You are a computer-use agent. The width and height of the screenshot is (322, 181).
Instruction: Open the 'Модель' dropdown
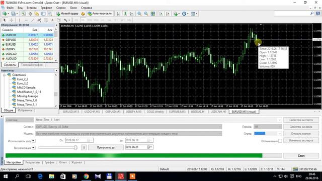click(129, 134)
